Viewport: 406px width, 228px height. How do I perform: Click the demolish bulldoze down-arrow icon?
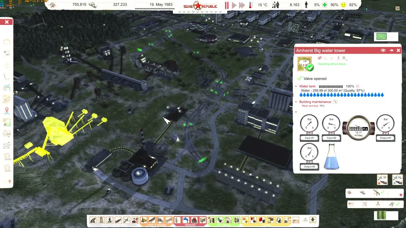point(313,220)
